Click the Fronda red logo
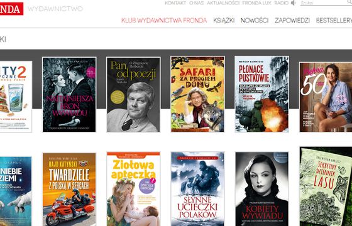352x226 pixels. 11,9
